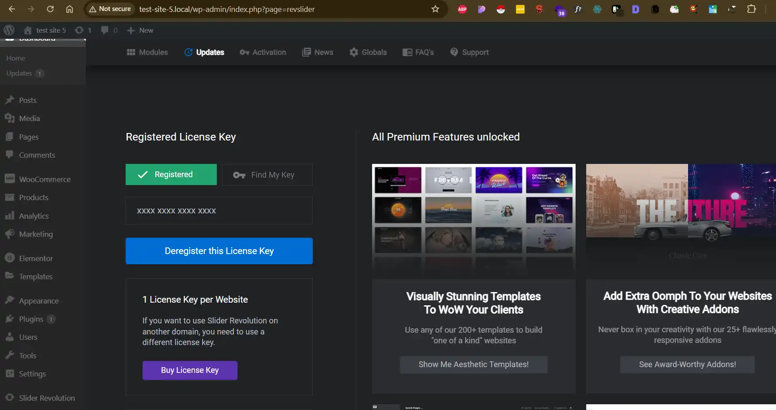Open the comments bubble in the admin bar
This screenshot has width=776, height=410.
(109, 30)
